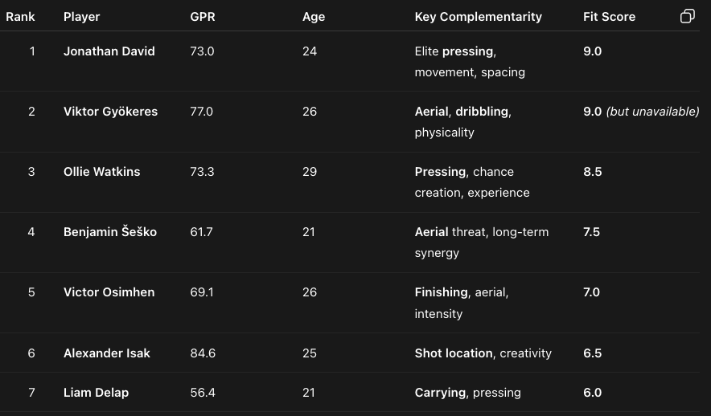The image size is (711, 416).
Task: Select the Player column header
Action: (x=81, y=17)
